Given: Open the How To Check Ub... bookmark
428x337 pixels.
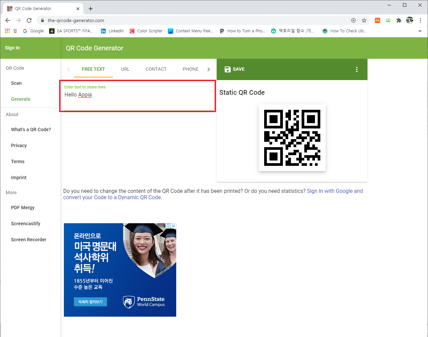Looking at the screenshot, I should click(x=344, y=31).
